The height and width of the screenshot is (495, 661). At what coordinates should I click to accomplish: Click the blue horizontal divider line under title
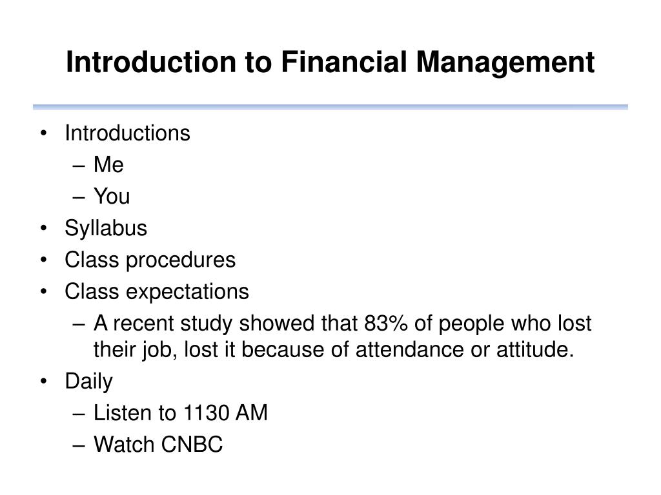click(x=330, y=108)
